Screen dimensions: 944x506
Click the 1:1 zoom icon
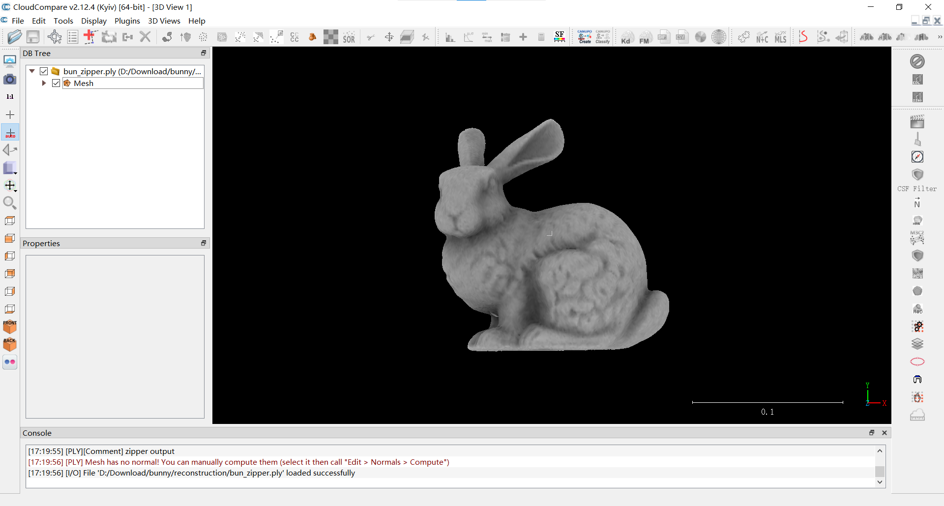[10, 97]
